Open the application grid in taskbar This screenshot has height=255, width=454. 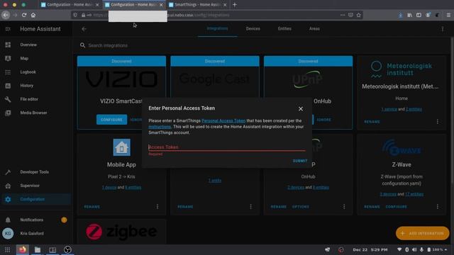coord(7,249)
